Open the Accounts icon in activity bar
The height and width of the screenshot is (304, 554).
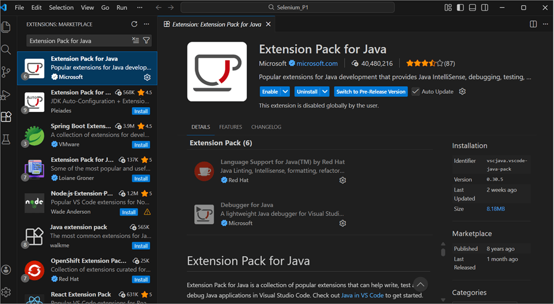click(x=6, y=270)
